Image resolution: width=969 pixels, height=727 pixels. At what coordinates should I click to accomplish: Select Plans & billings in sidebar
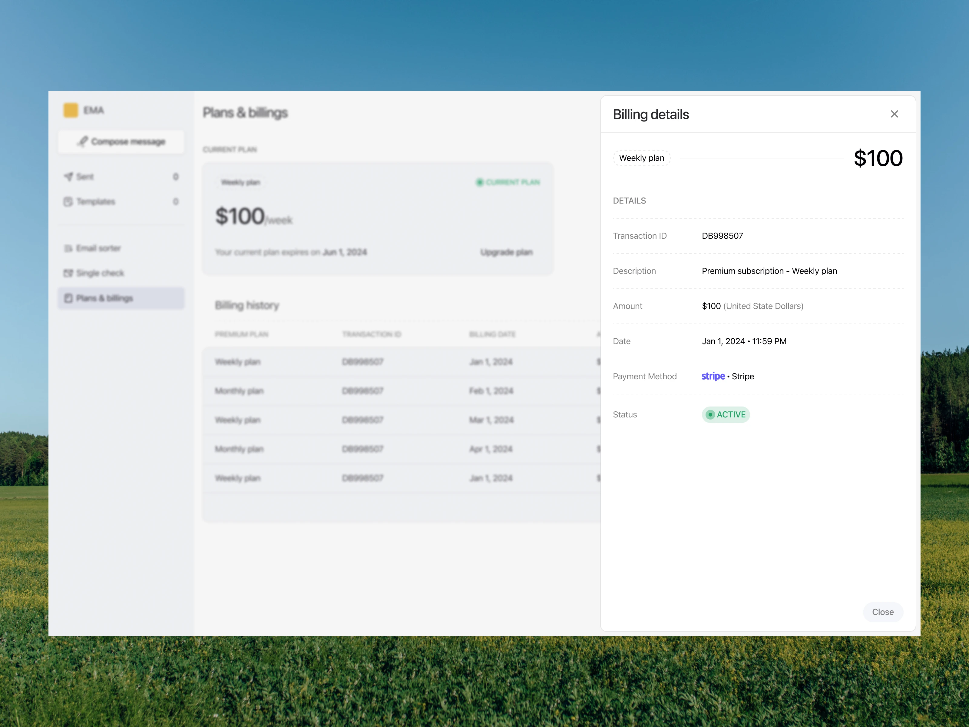point(104,298)
